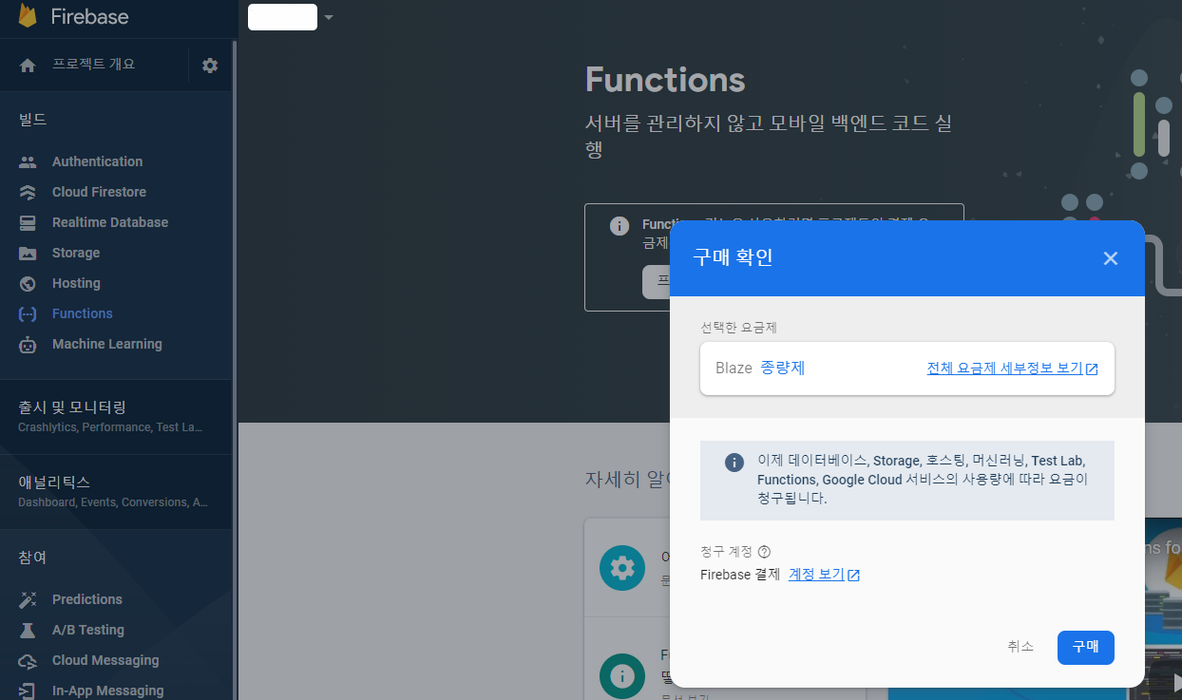Screen dimensions: 1182x700
Task: Open project settings gear icon
Action: (210, 66)
